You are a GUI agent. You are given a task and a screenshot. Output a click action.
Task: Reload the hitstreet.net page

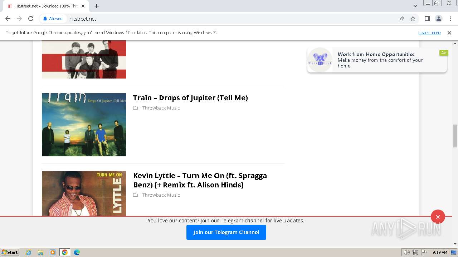coord(31,19)
